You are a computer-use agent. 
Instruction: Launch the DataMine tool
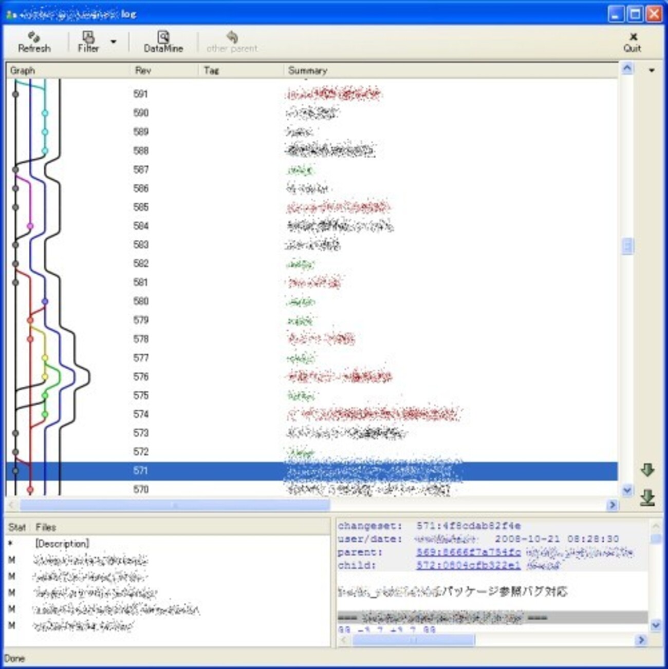[163, 42]
